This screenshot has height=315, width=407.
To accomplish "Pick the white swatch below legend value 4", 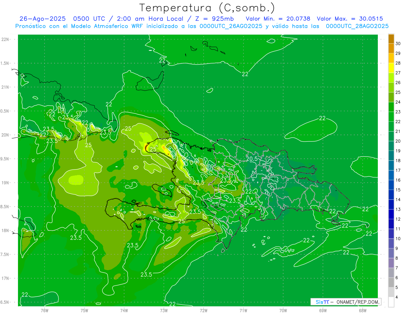I will pyautogui.click(x=391, y=302).
